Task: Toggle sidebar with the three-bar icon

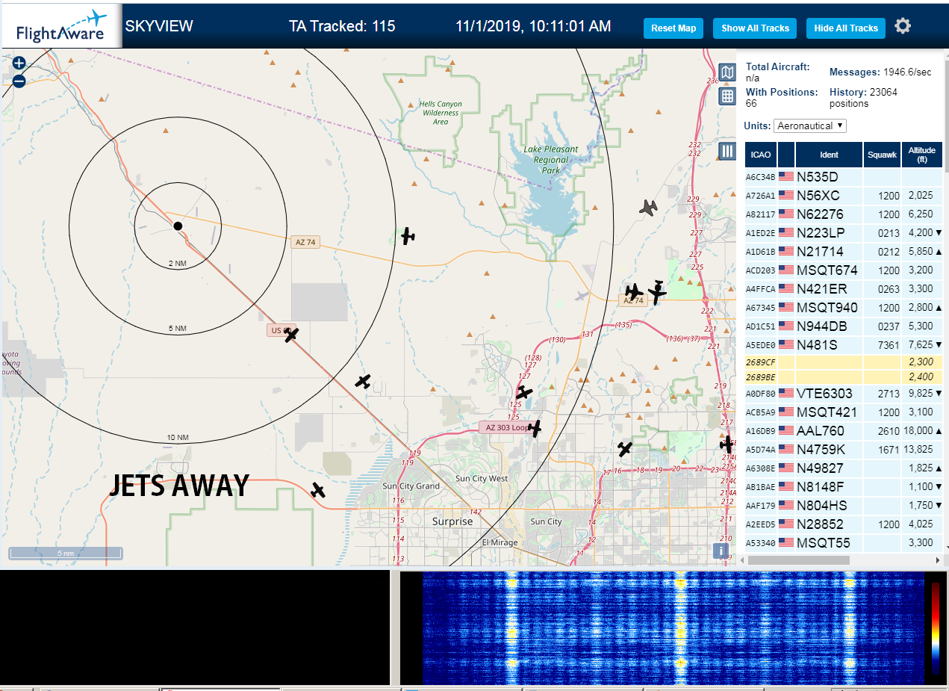Action: point(727,152)
